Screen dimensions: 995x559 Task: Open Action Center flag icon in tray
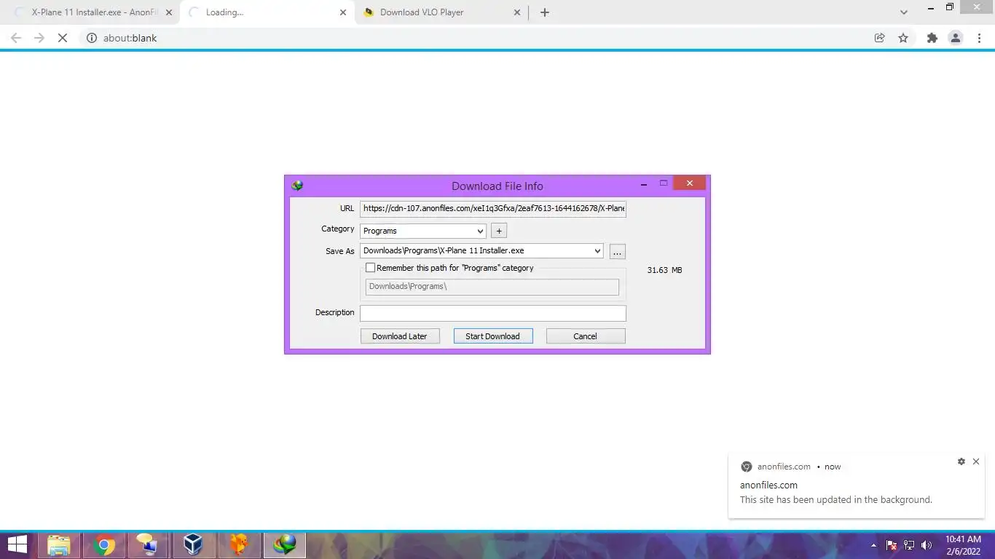click(892, 545)
